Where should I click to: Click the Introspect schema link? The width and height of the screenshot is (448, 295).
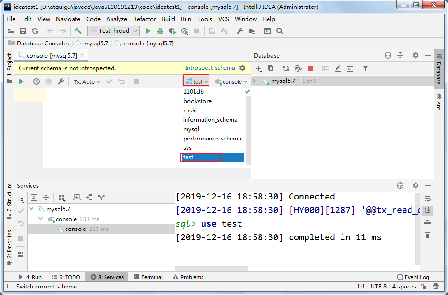coord(210,68)
